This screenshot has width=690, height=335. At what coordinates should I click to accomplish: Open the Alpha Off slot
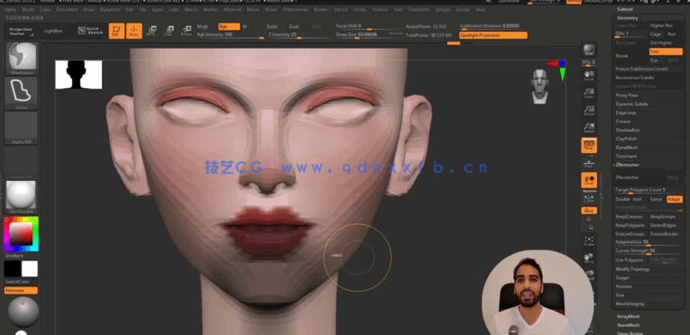(22, 128)
